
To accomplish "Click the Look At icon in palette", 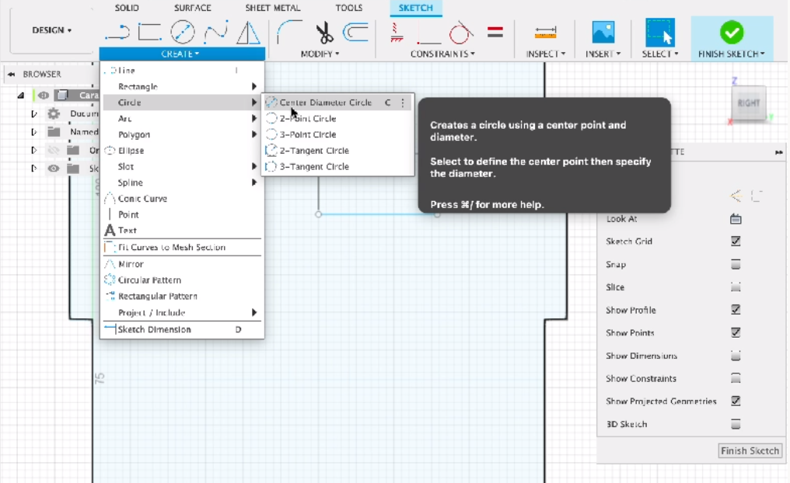I will [x=736, y=219].
